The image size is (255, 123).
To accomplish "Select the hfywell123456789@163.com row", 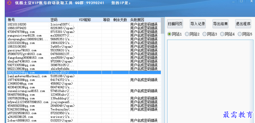I will click(84, 102).
